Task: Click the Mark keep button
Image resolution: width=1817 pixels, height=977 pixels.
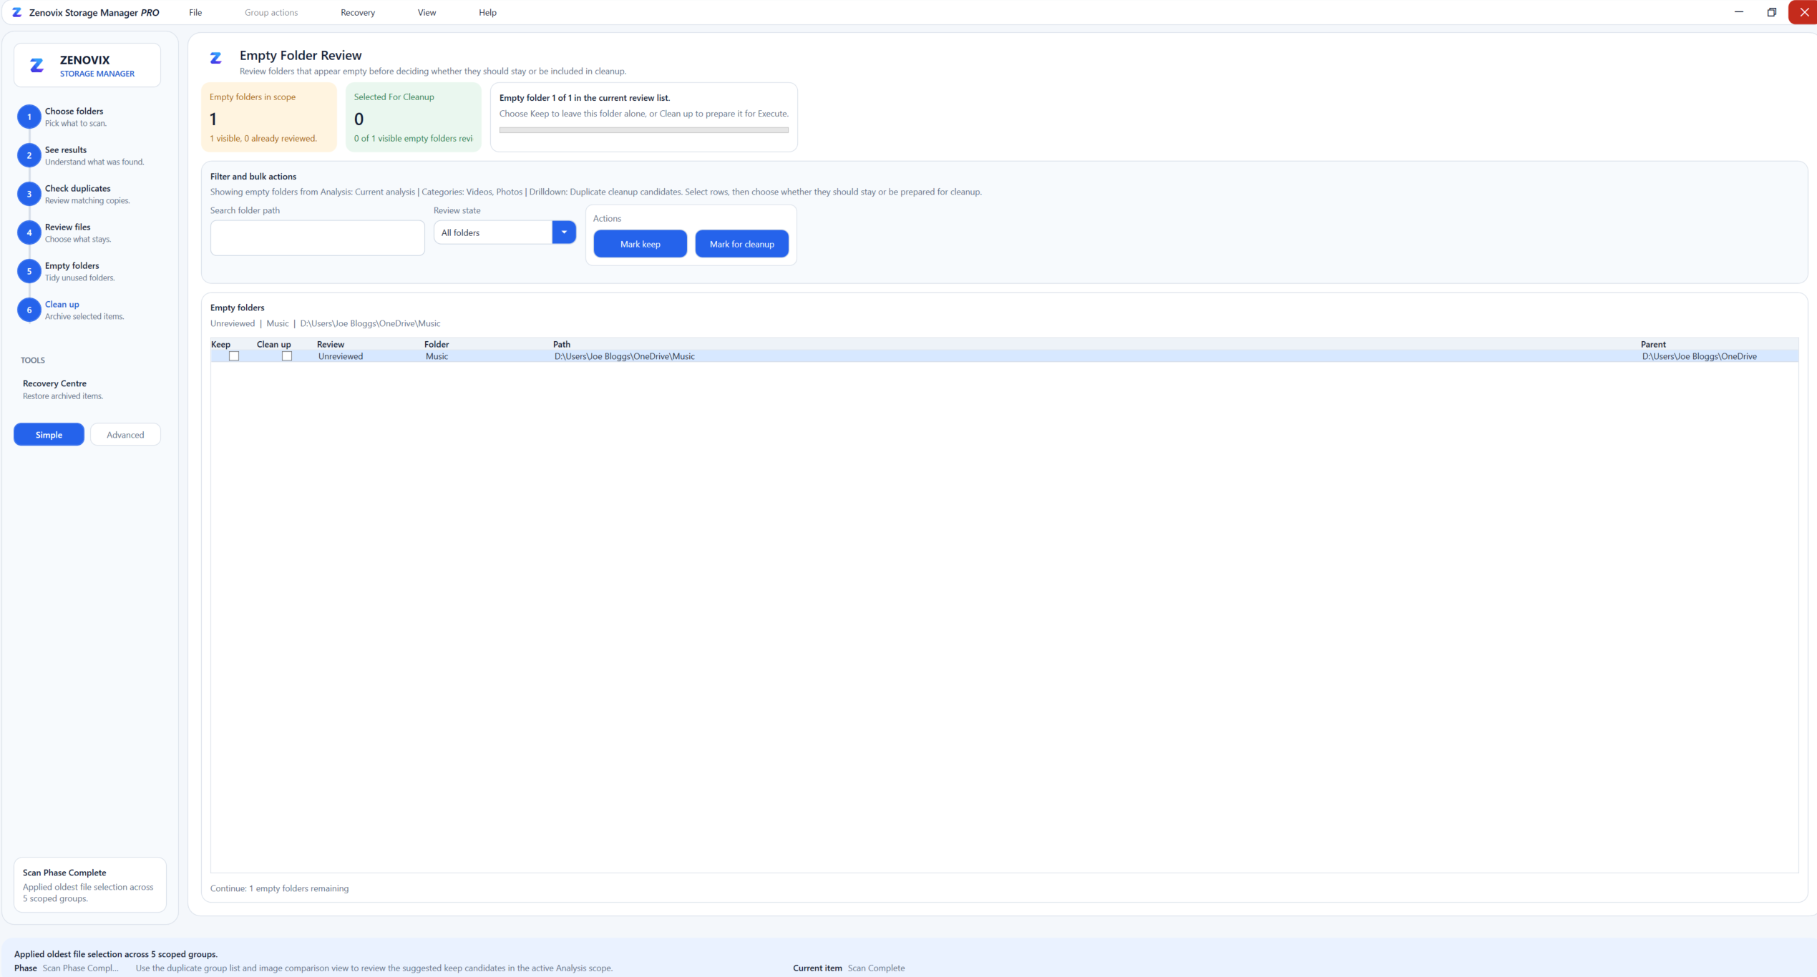Action: point(640,244)
